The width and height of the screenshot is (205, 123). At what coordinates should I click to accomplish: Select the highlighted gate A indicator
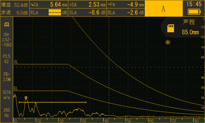(163, 8)
